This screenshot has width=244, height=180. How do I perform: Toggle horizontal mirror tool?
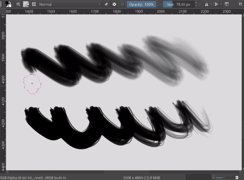(206, 4)
